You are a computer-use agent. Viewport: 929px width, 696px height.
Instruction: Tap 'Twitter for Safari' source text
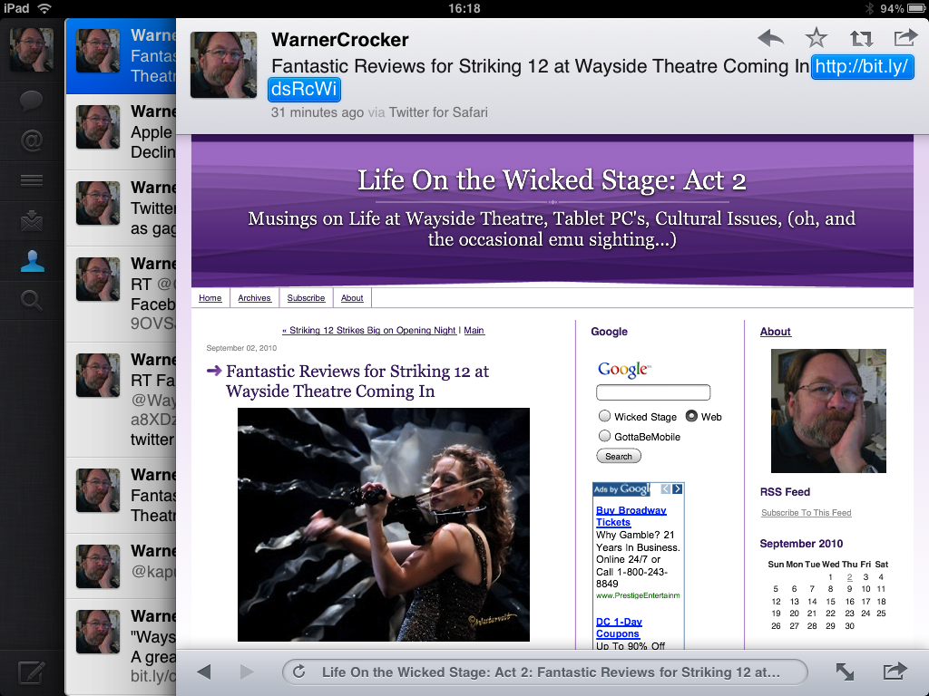coord(438,112)
